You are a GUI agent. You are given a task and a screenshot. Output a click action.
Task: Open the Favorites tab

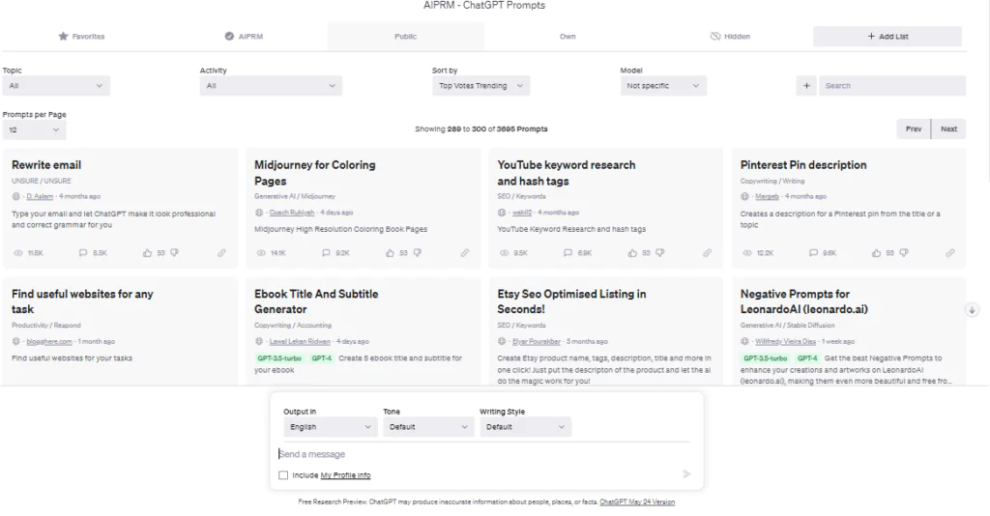click(x=81, y=37)
